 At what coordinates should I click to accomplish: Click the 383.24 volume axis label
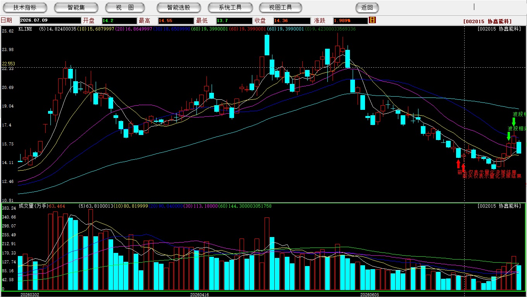click(x=9, y=208)
